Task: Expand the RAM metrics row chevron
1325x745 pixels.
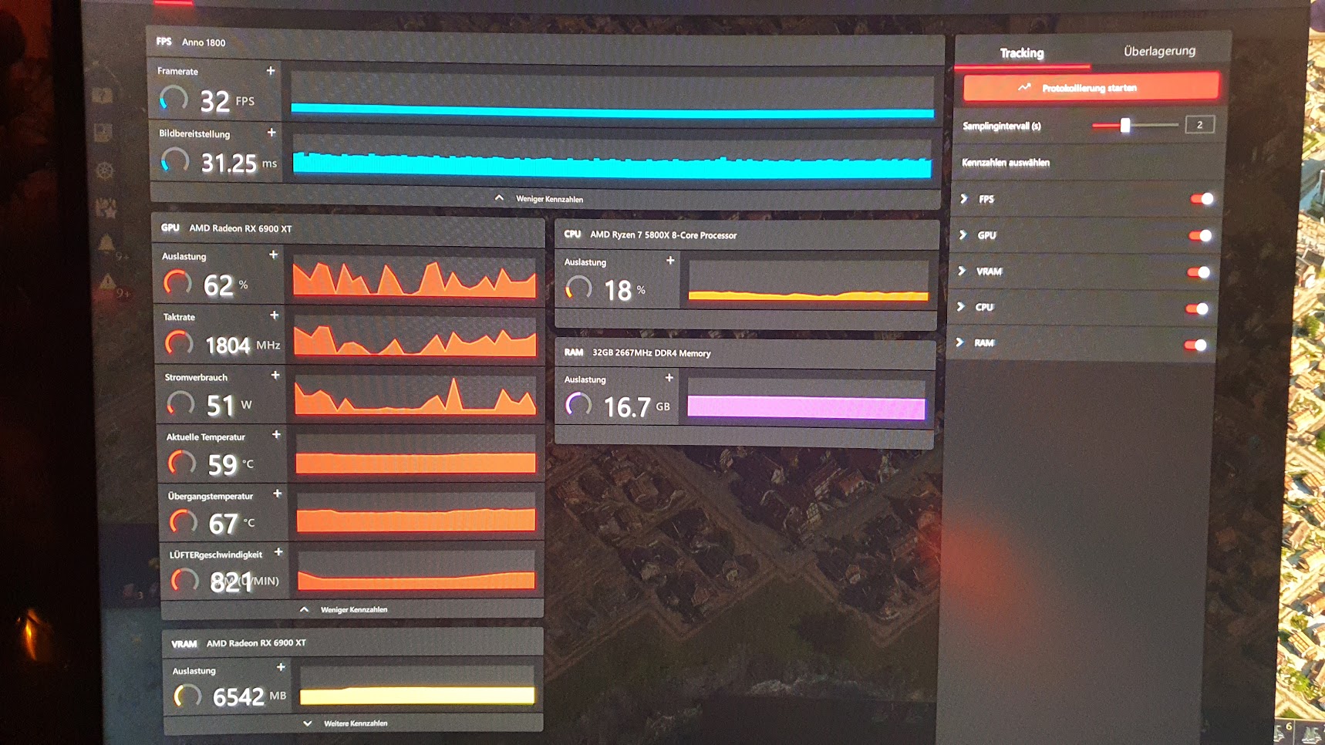Action: [960, 342]
